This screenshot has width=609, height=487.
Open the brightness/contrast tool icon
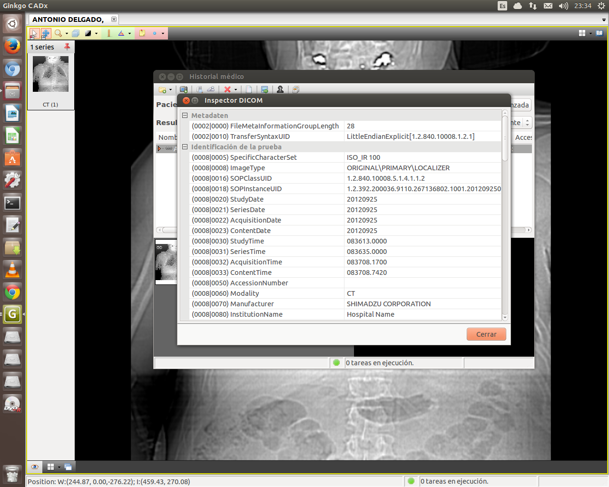(x=88, y=33)
